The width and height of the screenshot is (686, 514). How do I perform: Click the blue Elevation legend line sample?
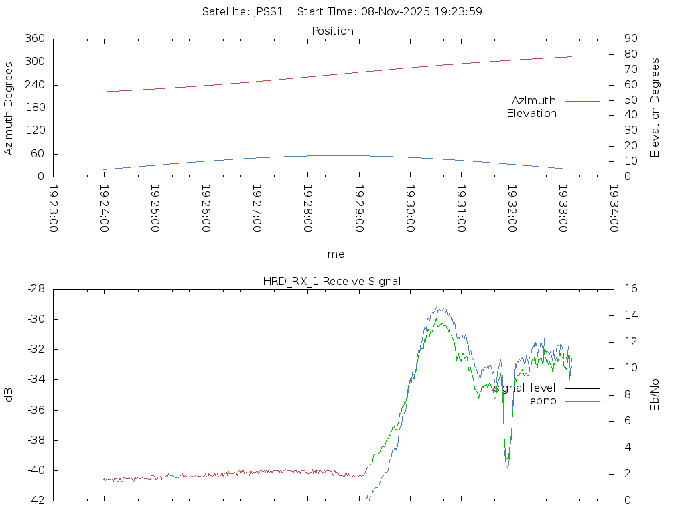(x=581, y=114)
